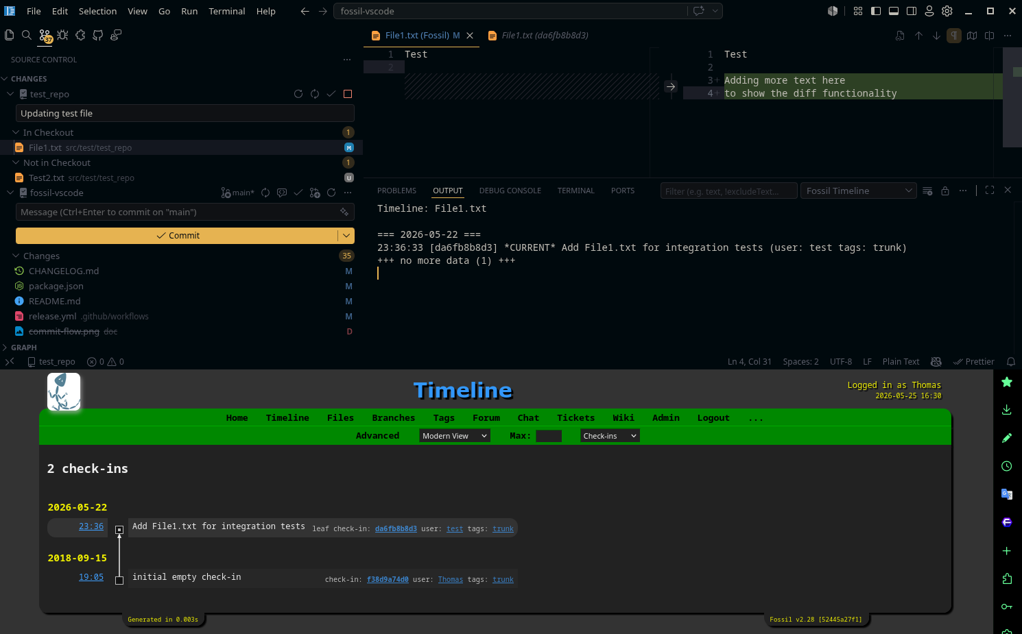Open the Extensions view icon
The width and height of the screenshot is (1022, 634).
tap(80, 35)
